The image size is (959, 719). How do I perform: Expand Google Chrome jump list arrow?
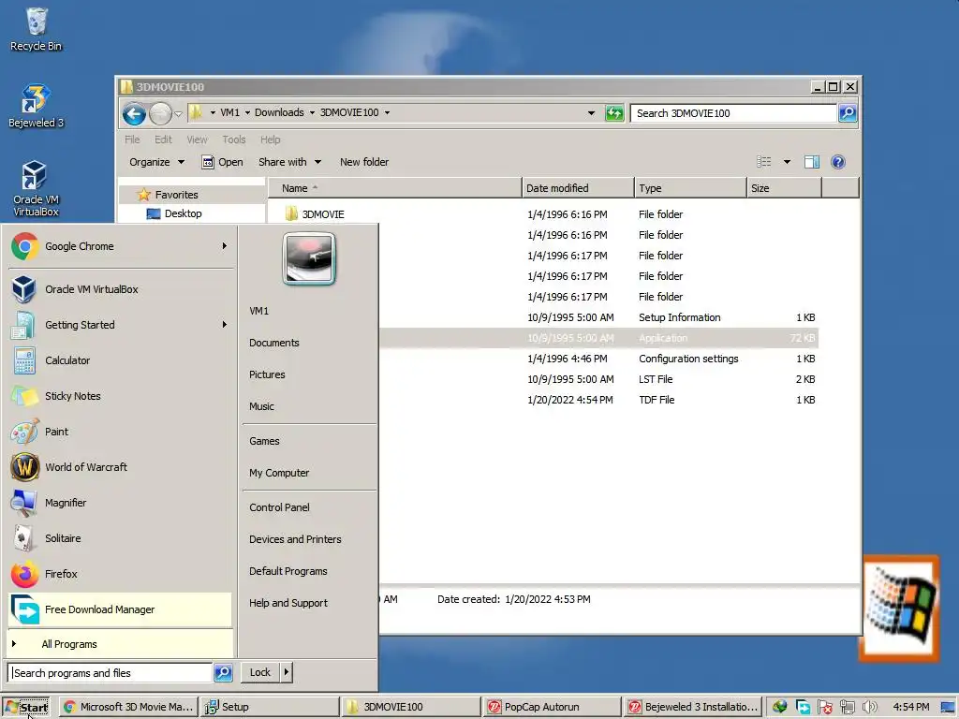pyautogui.click(x=225, y=246)
